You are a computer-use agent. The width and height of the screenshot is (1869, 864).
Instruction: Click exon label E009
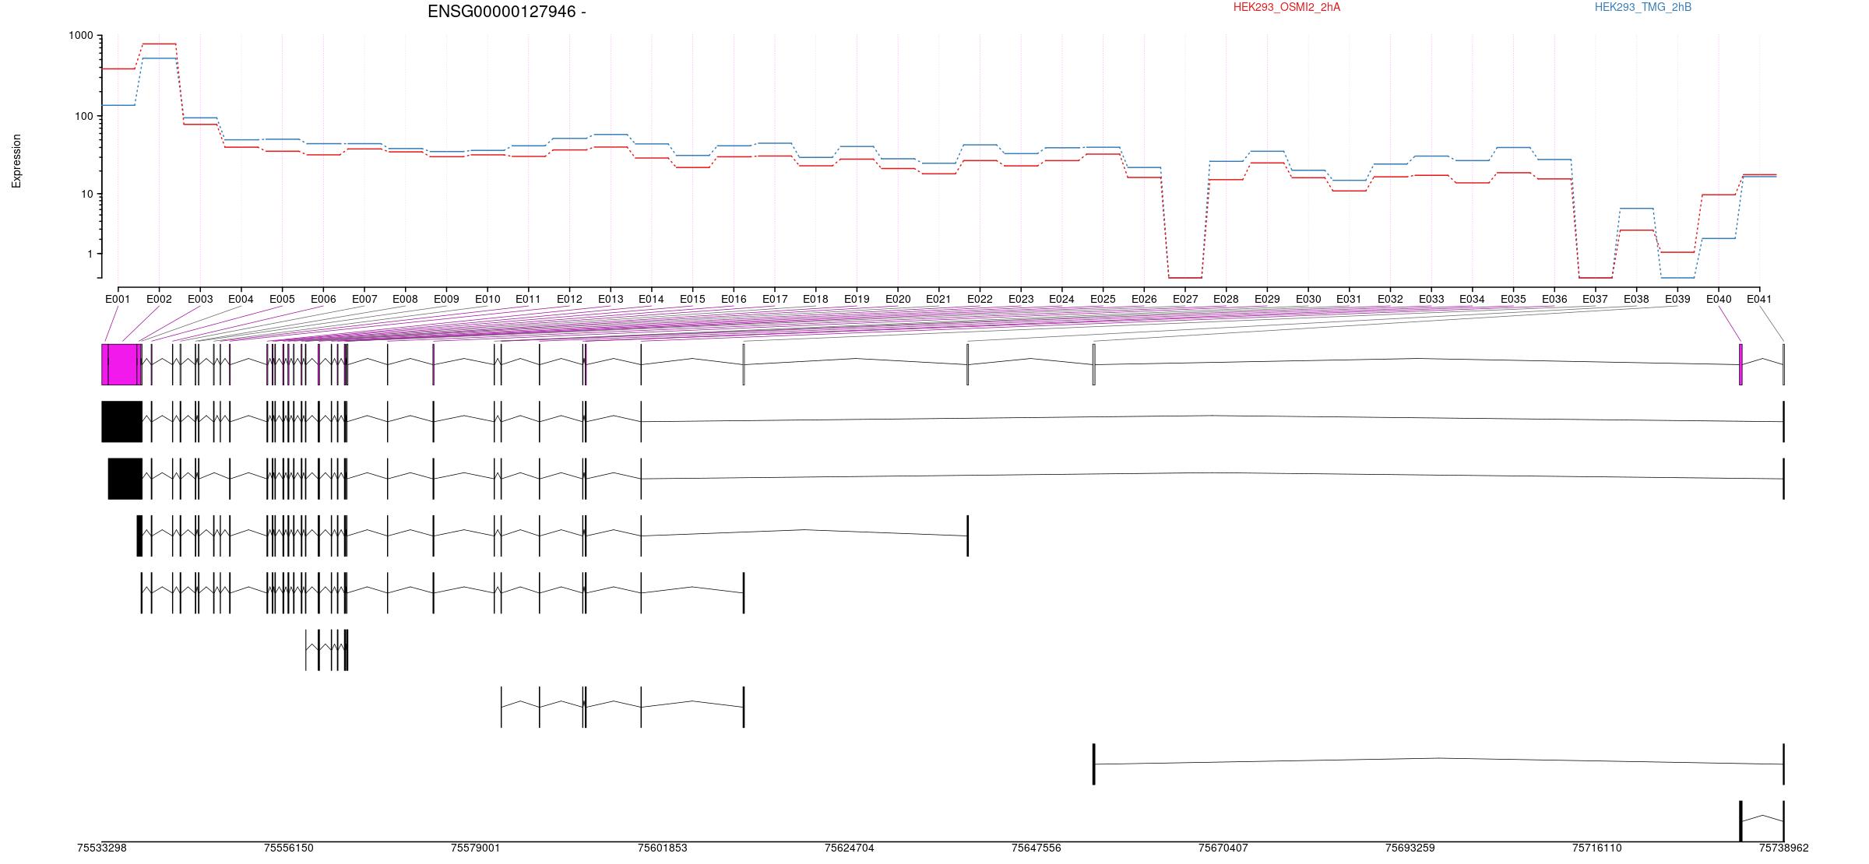pos(446,299)
